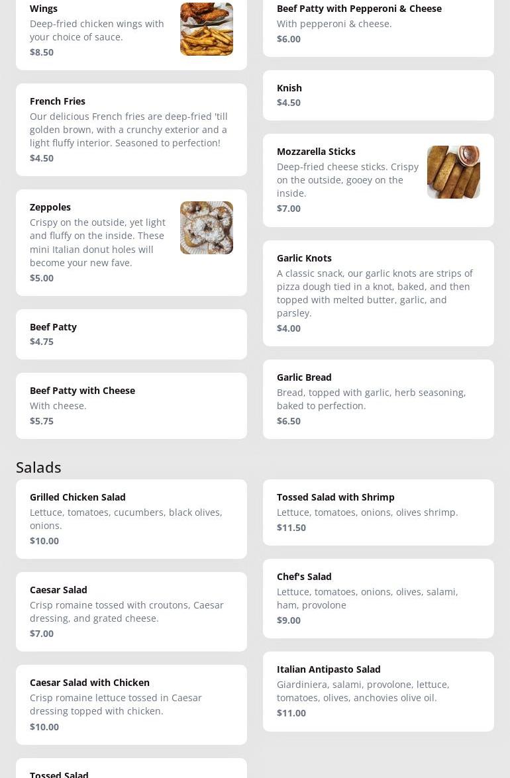Open the Mozzarella Sticks photo

coord(453,172)
